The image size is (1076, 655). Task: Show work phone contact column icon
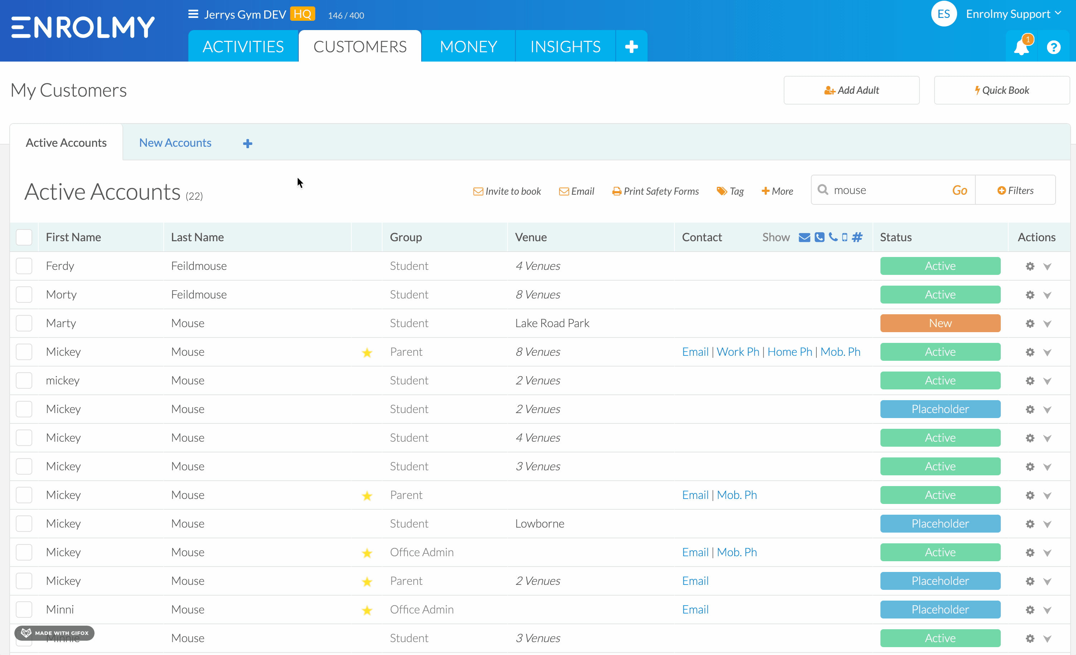819,237
